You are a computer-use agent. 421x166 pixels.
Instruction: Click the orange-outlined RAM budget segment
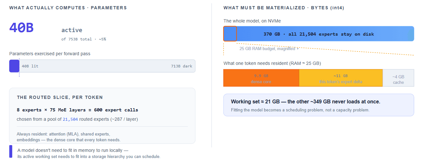(230, 34)
